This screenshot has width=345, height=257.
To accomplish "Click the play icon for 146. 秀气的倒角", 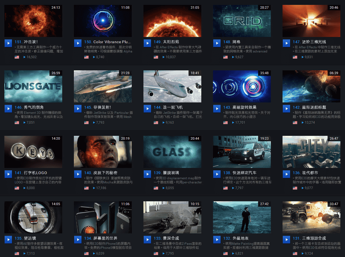I will coord(8,108).
